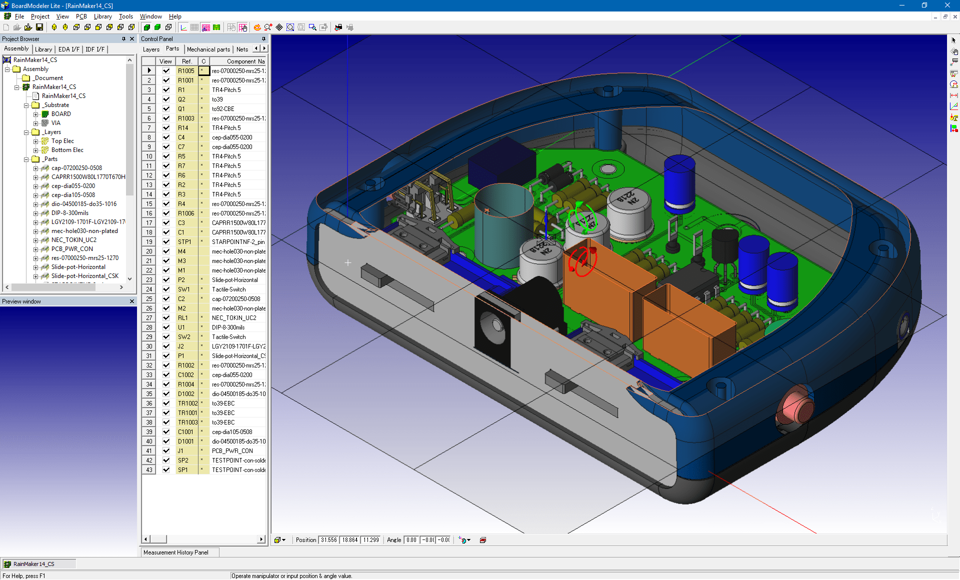
Task: Collapse the Assembly tree node
Action: [x=7, y=69]
